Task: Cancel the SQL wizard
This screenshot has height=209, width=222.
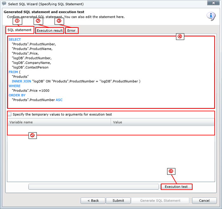Action: 204,200
